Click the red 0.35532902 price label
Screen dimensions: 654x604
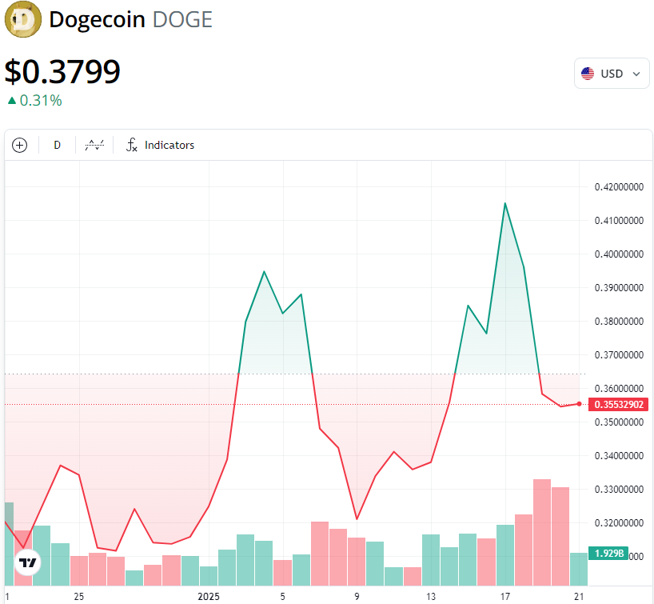pos(620,404)
